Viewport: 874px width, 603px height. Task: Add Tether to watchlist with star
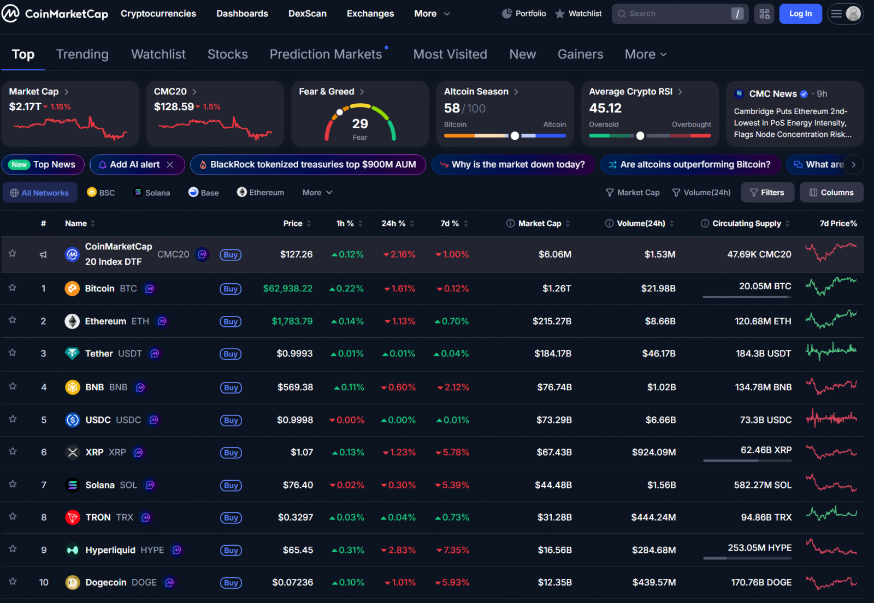tap(13, 353)
